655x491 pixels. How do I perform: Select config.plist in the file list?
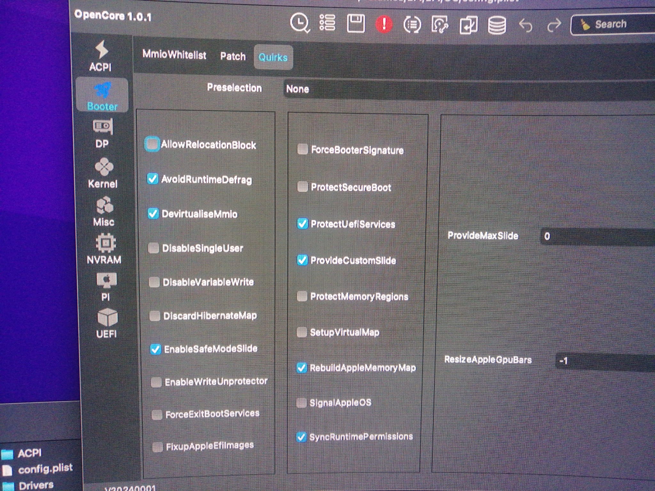(45, 469)
